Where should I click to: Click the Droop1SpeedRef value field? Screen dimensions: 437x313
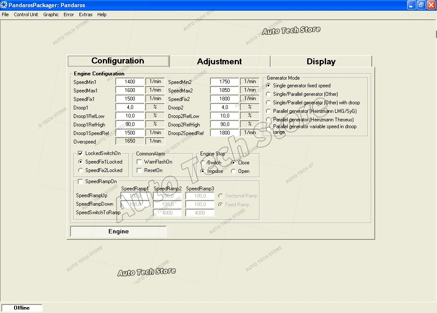coord(130,133)
